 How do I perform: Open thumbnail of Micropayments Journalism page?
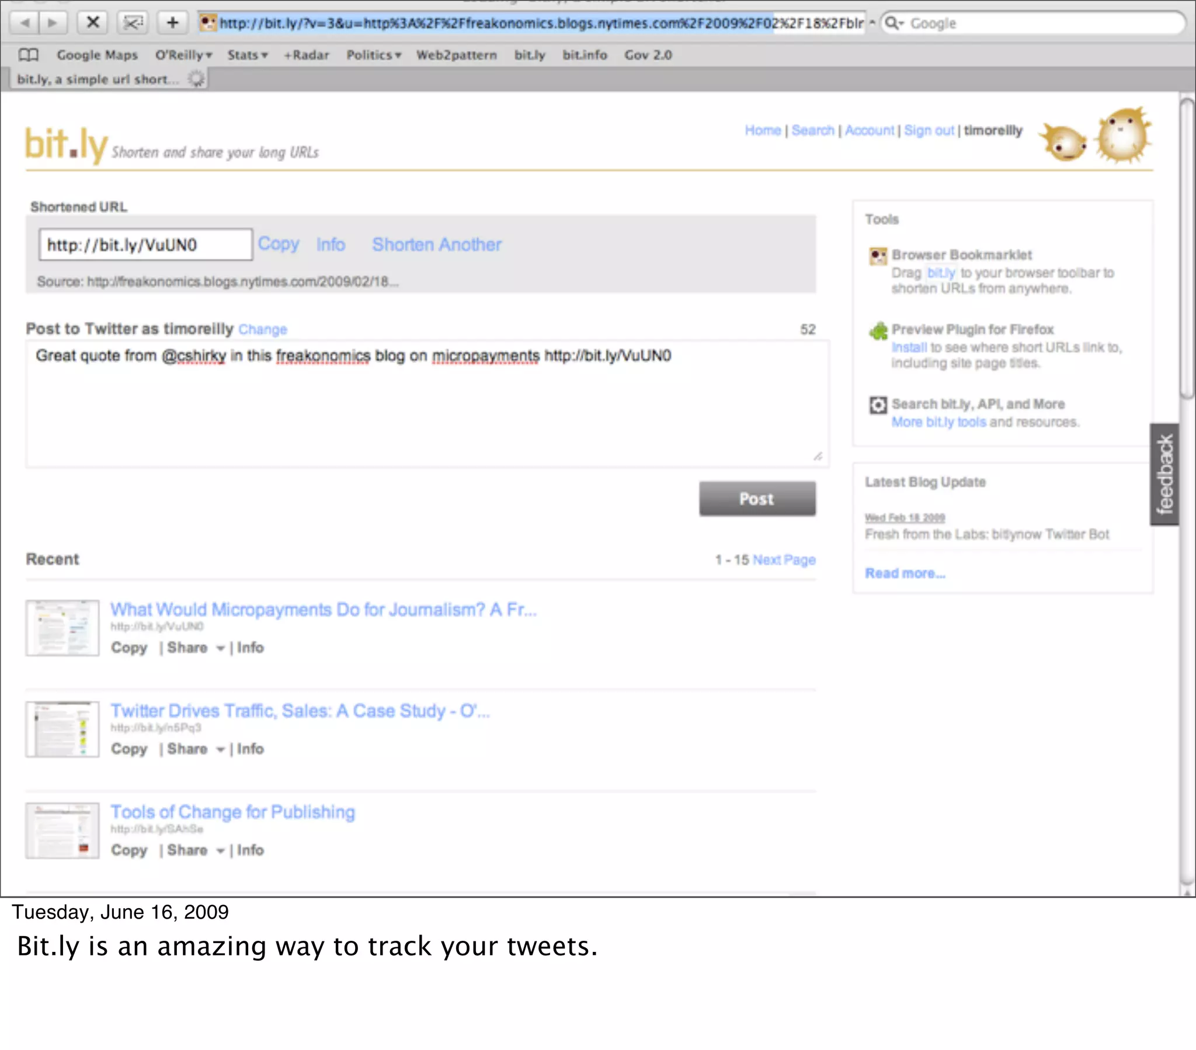(62, 627)
